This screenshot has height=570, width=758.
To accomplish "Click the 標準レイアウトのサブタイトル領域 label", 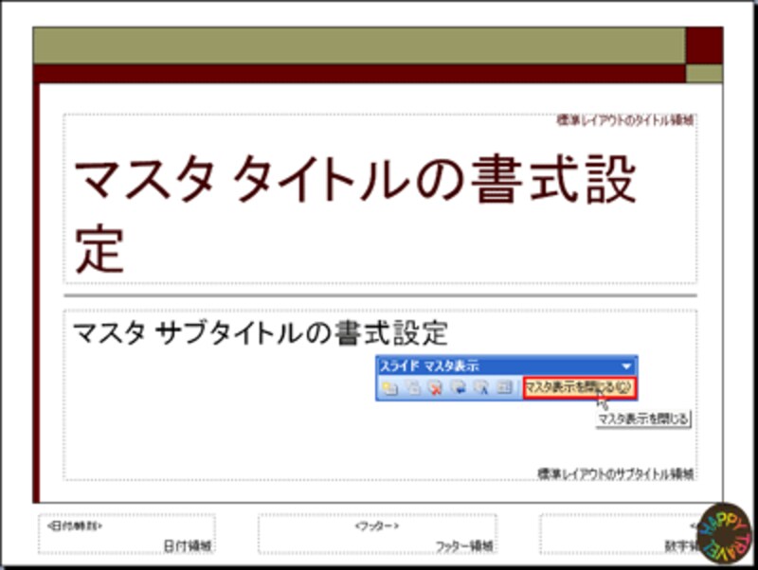I will 616,473.
